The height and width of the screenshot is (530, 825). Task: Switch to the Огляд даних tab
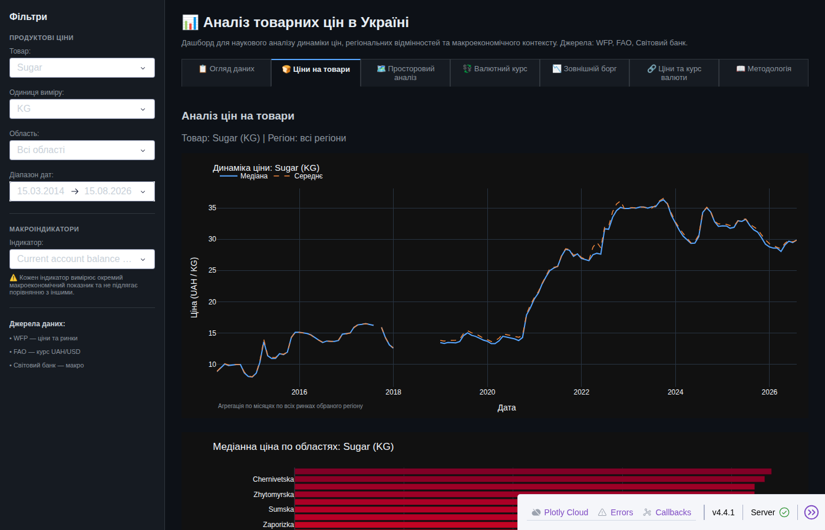(226, 73)
